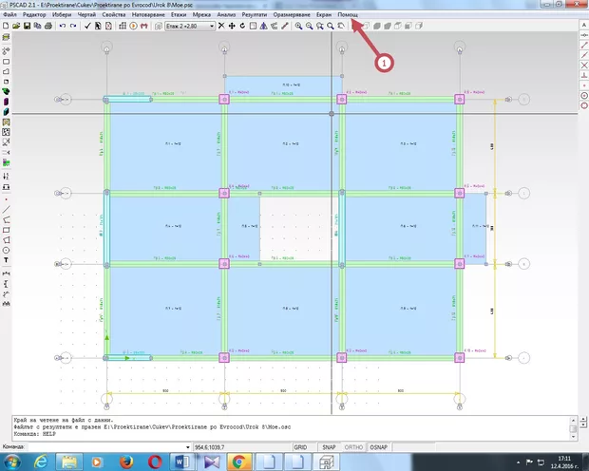Toggle the GRID status button
This screenshot has width=589, height=471.
coord(300,445)
